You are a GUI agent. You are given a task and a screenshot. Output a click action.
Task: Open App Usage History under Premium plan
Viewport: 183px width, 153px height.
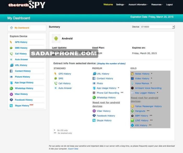tap(106, 88)
